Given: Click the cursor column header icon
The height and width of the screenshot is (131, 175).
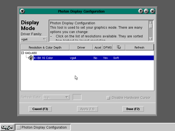Looking at the screenshot, I should [119, 47].
